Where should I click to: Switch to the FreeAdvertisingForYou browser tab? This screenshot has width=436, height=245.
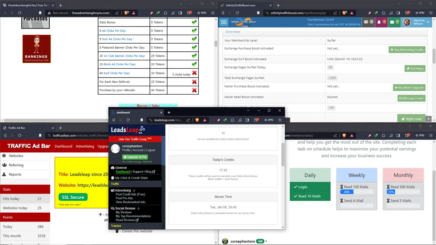pyautogui.click(x=28, y=5)
